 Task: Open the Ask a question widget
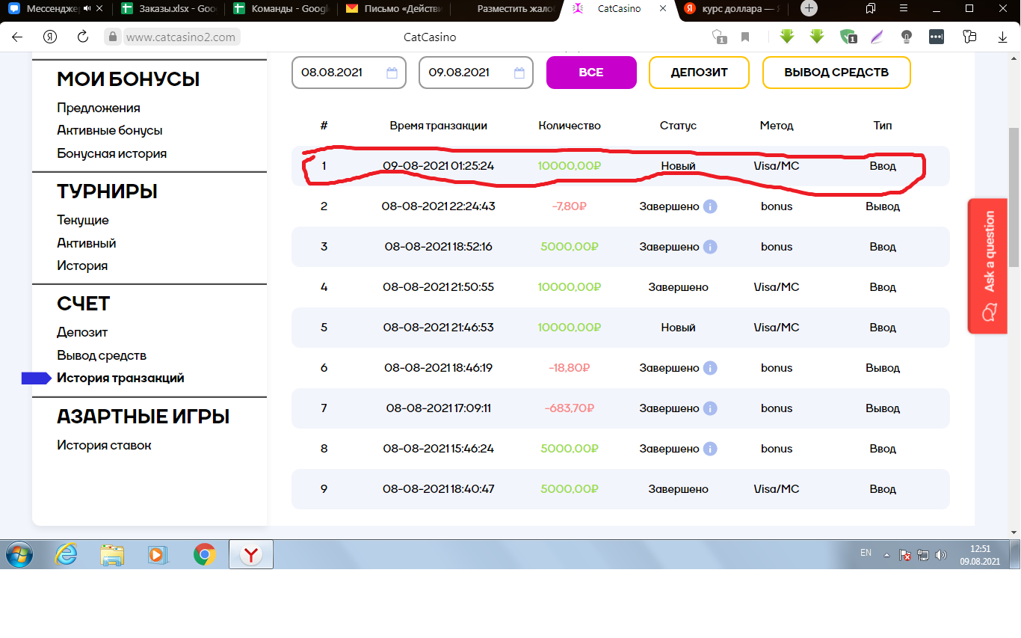point(990,266)
